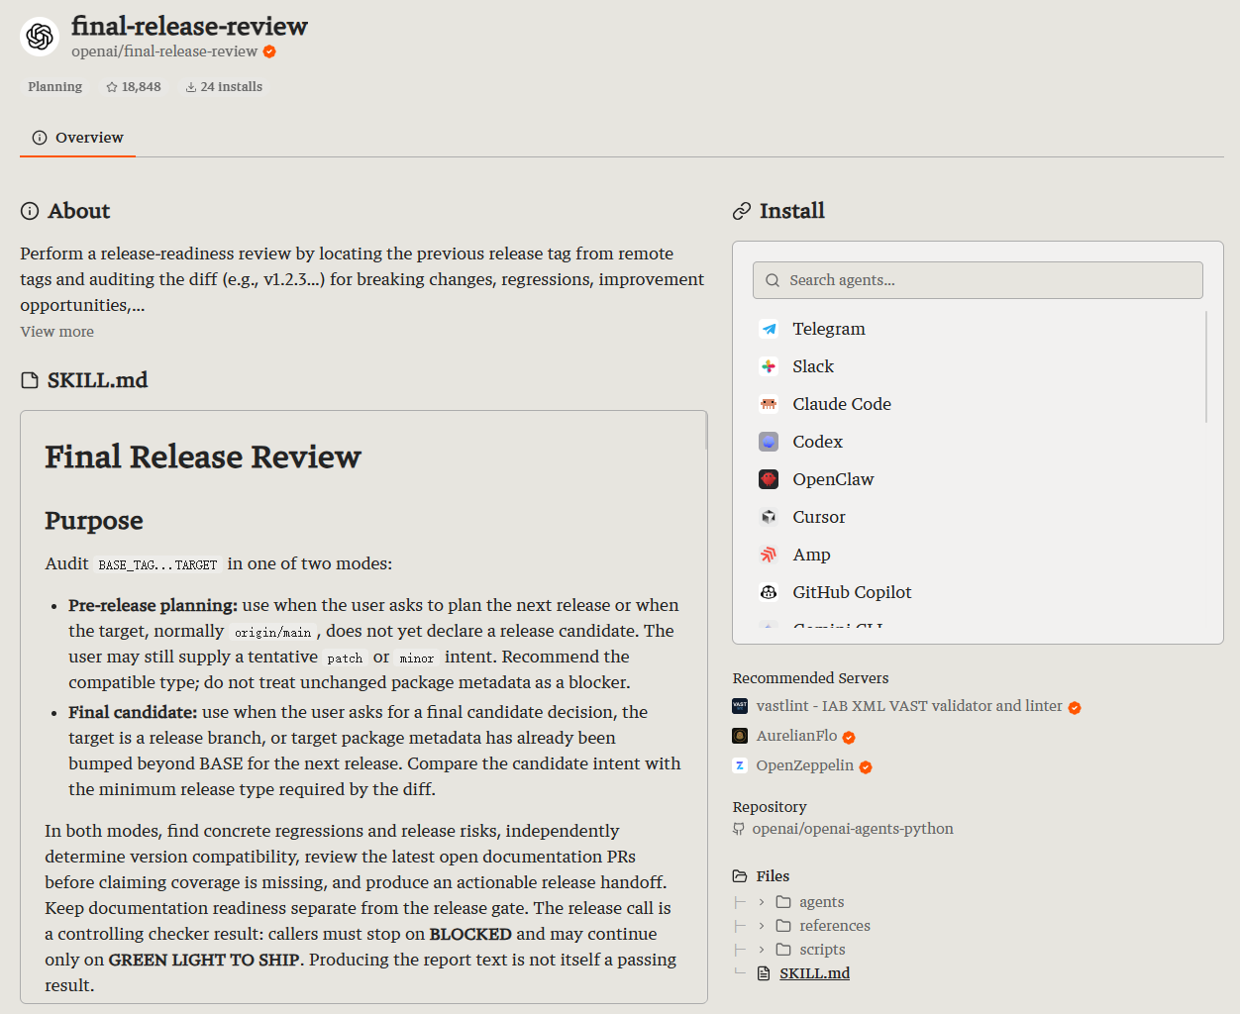Image resolution: width=1240 pixels, height=1014 pixels.
Task: Click the Final Release Review heading
Action: point(203,456)
